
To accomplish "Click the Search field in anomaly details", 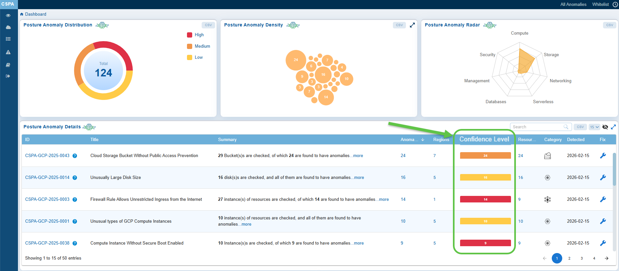I will [537, 127].
